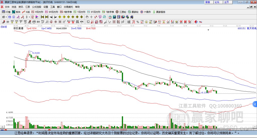Select the hand pan tool
Image resolution: width=257 pixels, height=138 pixels.
pyautogui.click(x=87, y=17)
